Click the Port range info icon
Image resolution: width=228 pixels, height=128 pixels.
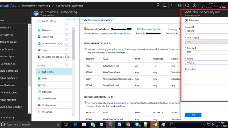[x=198, y=38]
